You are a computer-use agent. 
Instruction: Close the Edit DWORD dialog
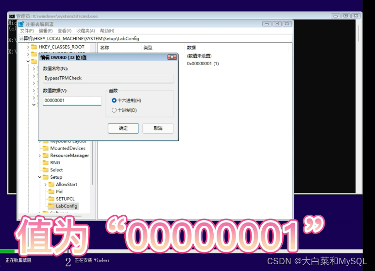(x=172, y=57)
